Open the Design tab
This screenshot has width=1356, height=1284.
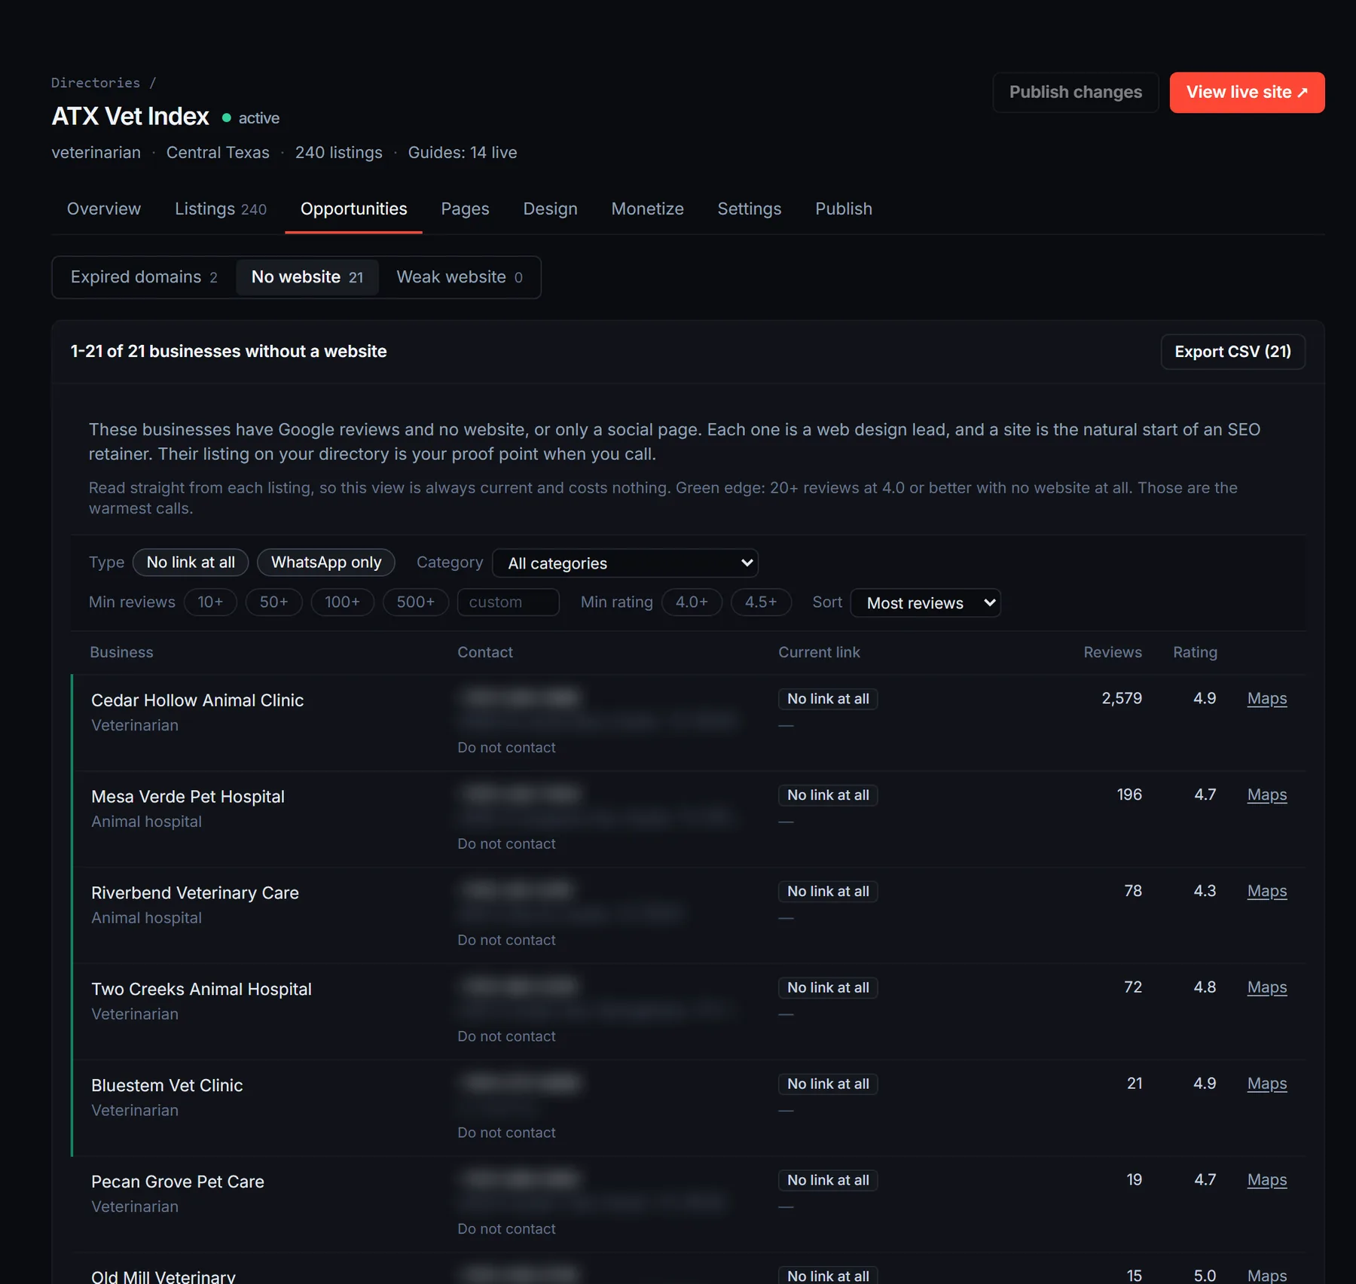click(x=550, y=209)
